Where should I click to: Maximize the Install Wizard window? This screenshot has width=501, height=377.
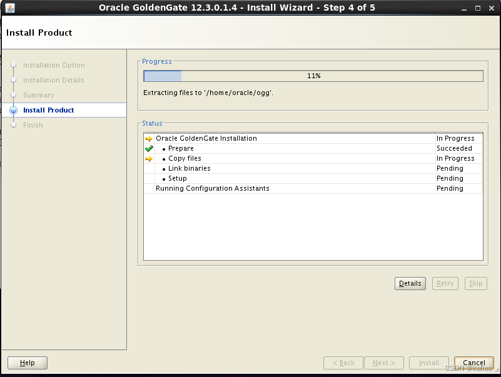point(478,8)
